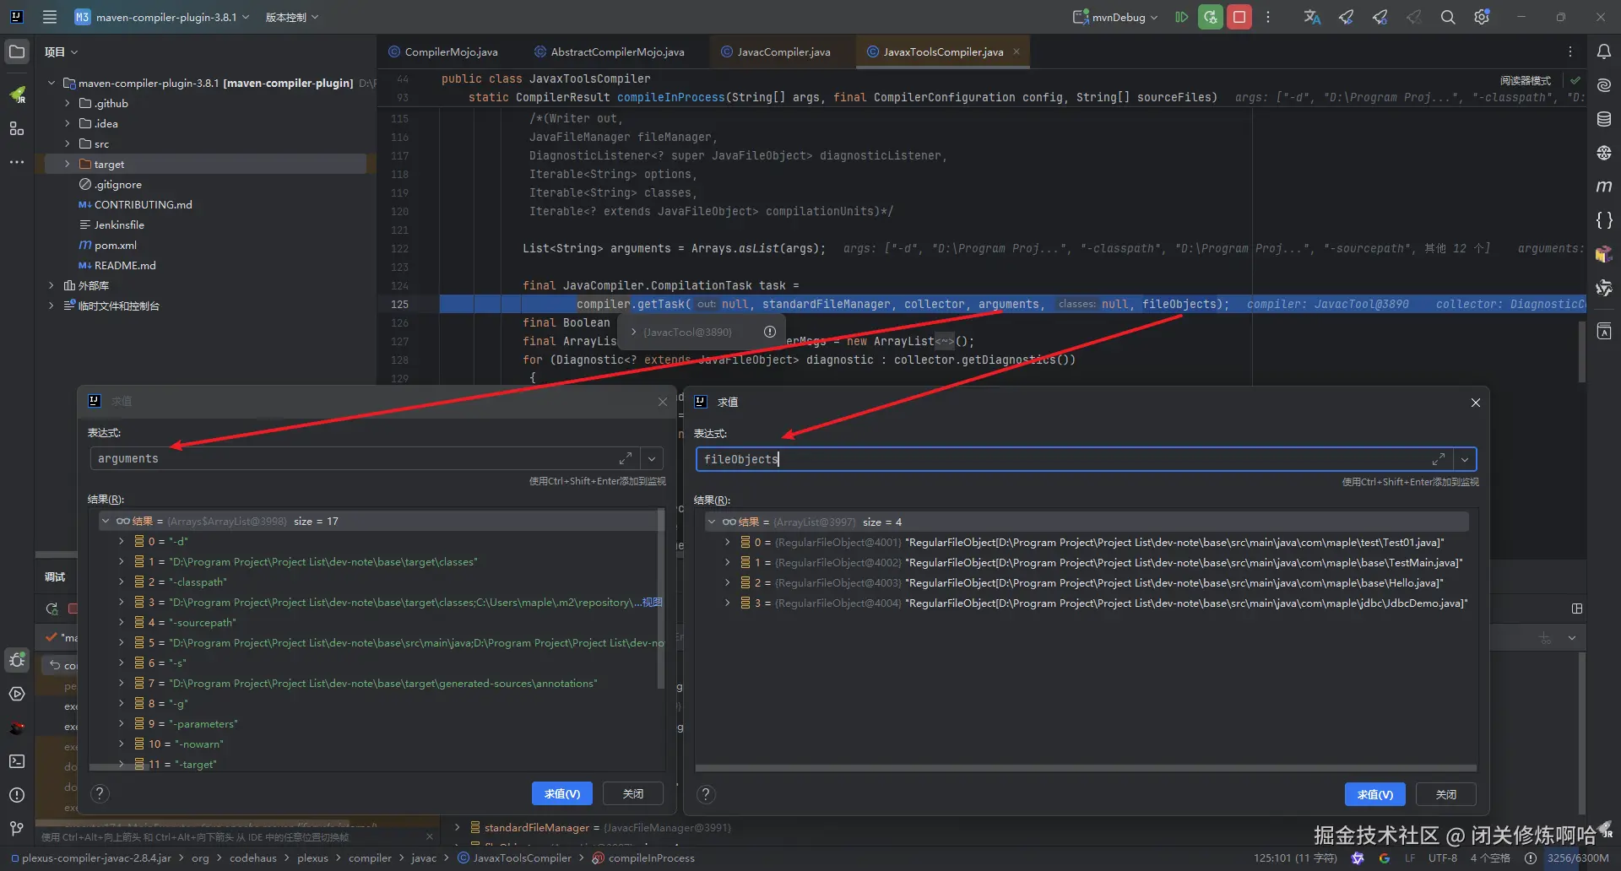Image resolution: width=1621 pixels, height=871 pixels.
Task: Collapse the arguments result root node
Action: (x=106, y=521)
